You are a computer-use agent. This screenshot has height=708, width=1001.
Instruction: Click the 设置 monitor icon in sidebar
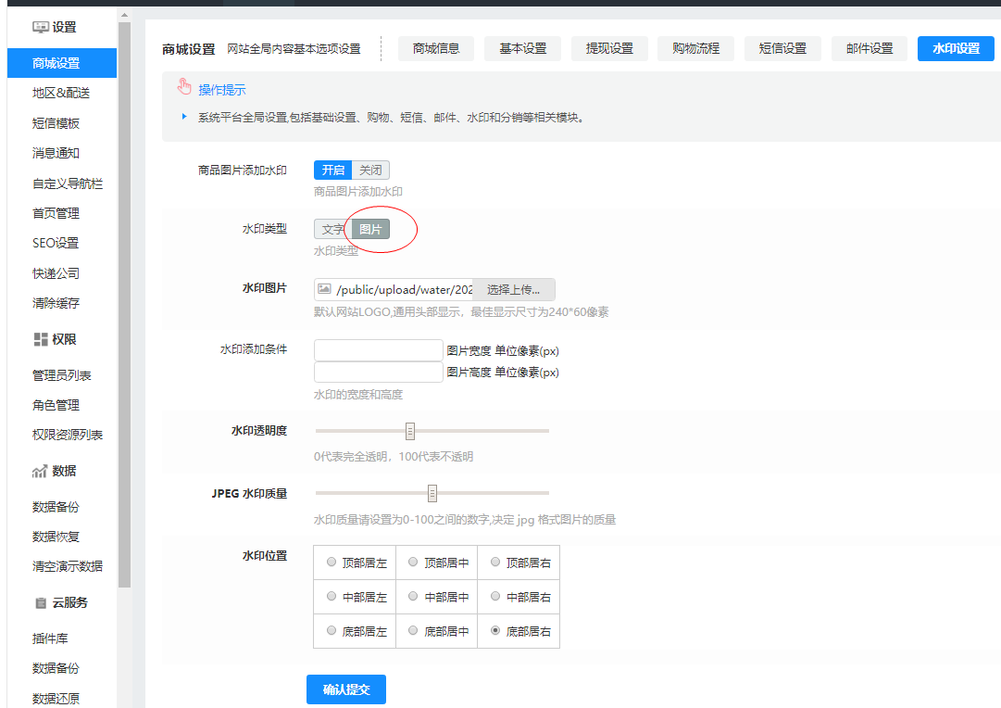41,27
